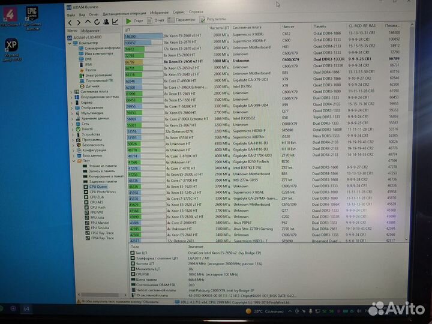Select the DirectX tree item

point(85,129)
